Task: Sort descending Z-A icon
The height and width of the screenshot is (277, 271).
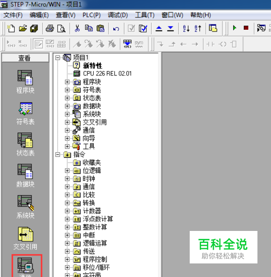Action: coord(198,28)
